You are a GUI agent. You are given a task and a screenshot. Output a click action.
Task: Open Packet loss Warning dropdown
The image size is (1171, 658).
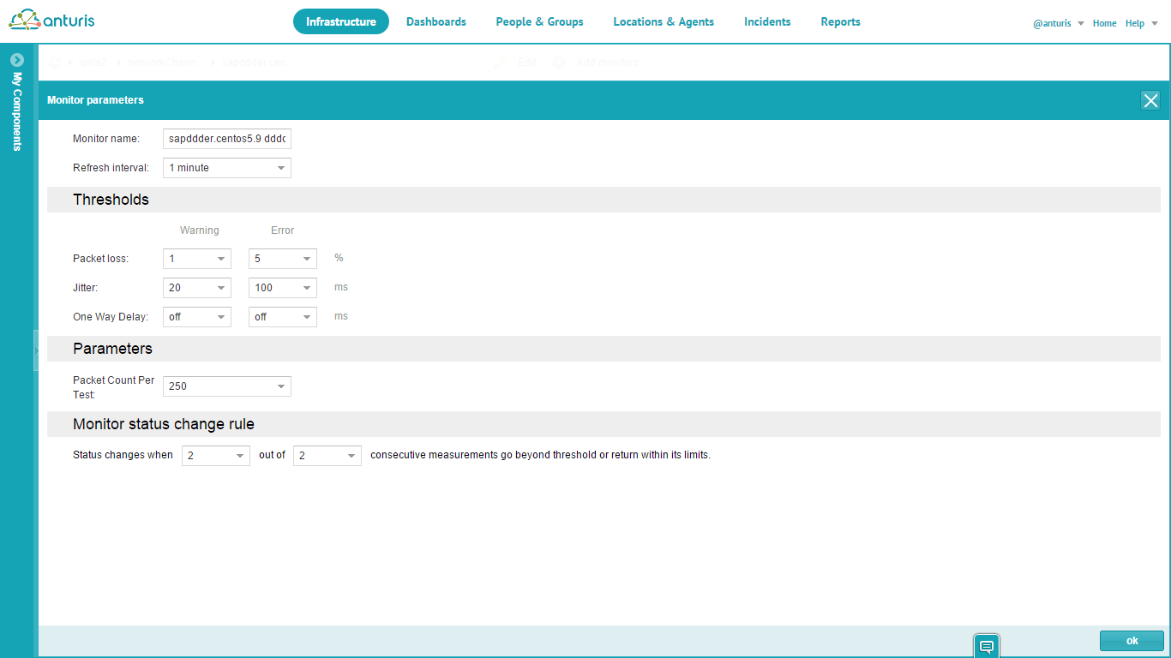click(x=197, y=259)
